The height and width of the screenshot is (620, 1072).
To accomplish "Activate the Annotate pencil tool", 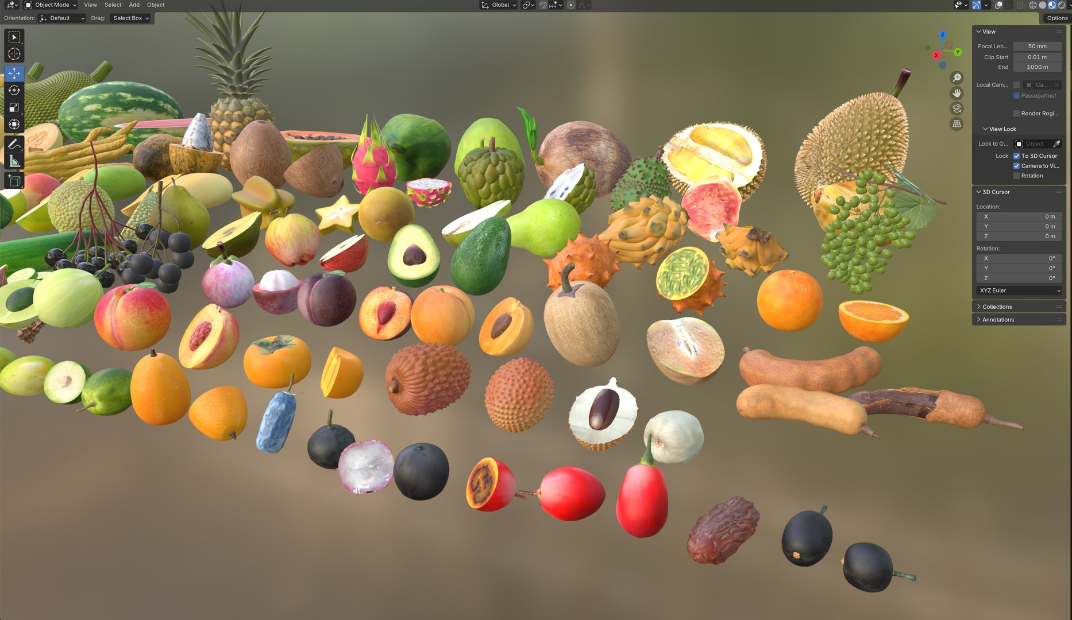I will pyautogui.click(x=14, y=144).
